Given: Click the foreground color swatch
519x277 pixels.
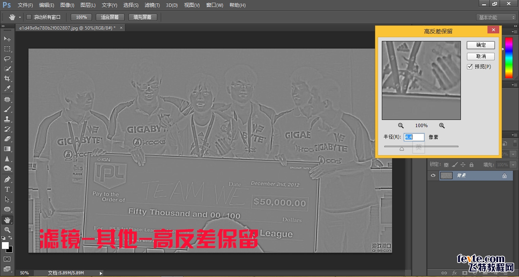Looking at the screenshot, I should coord(5,246).
